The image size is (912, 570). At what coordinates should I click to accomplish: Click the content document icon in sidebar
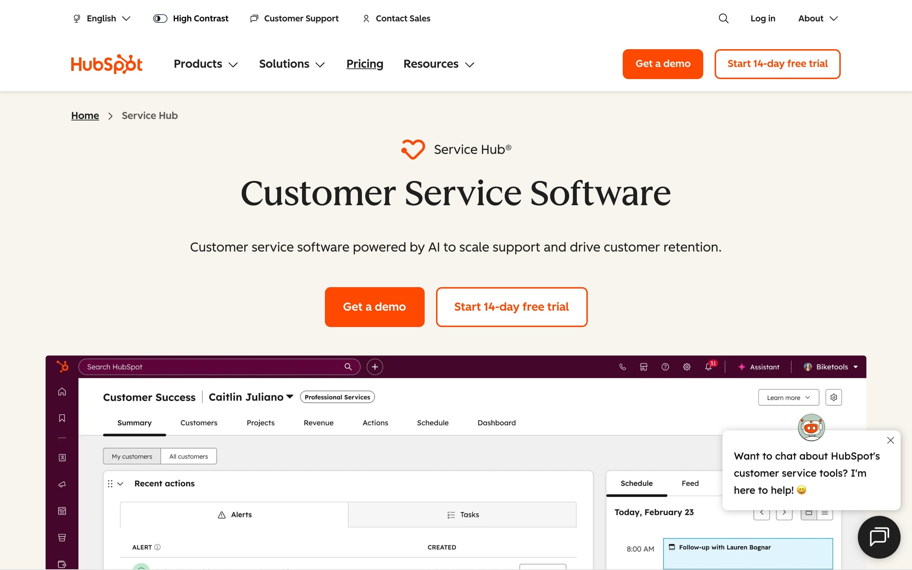62,511
